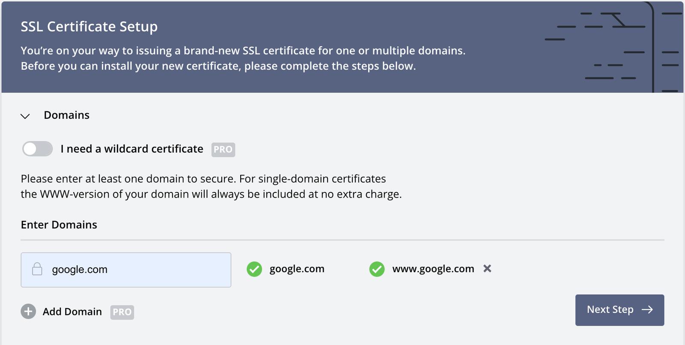Select the www.google.com domain label
This screenshot has width=685, height=345.
point(433,269)
